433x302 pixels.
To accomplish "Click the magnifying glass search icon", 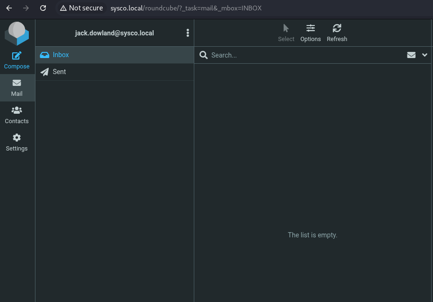I will 204,55.
